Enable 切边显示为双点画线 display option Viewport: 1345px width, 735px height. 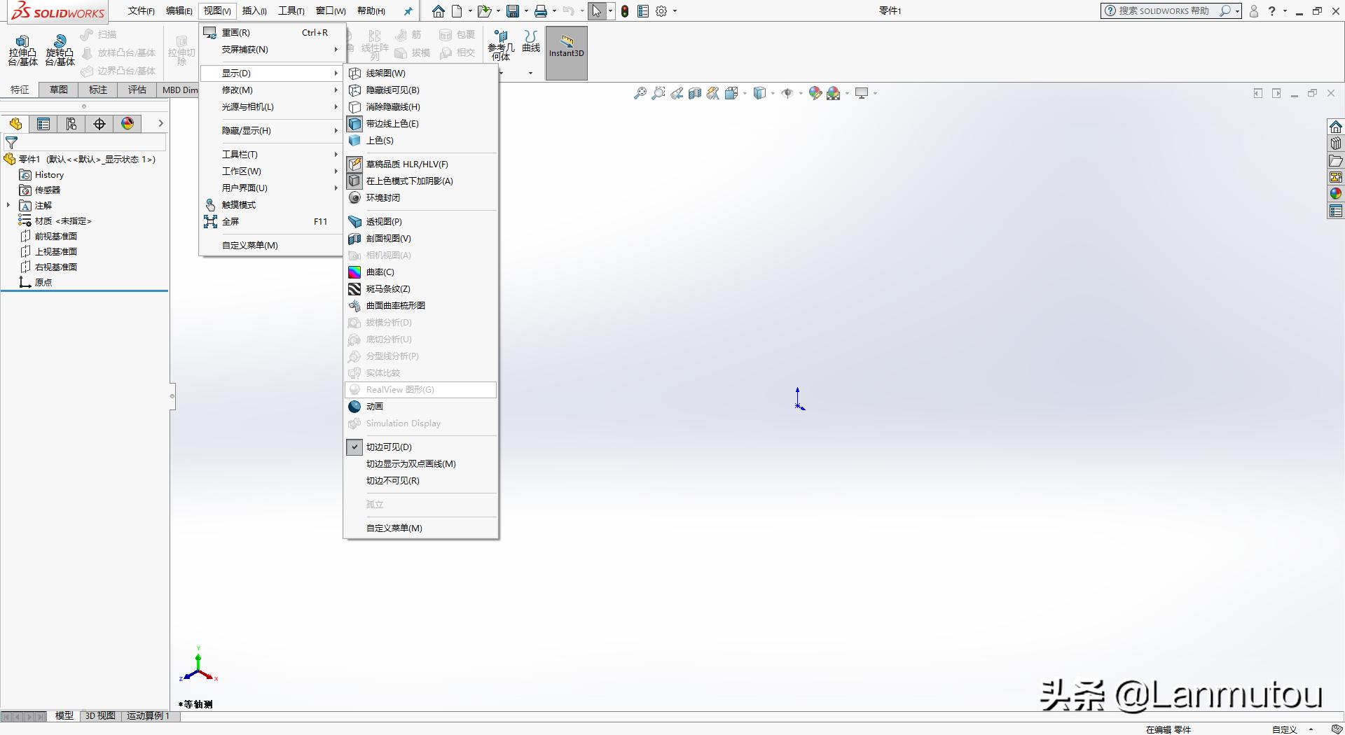411,463
